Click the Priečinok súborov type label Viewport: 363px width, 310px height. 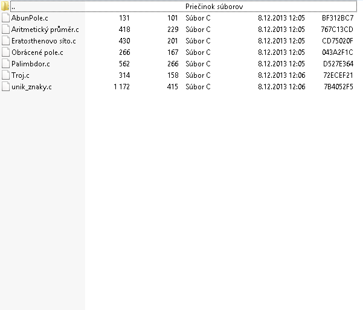coord(214,7)
